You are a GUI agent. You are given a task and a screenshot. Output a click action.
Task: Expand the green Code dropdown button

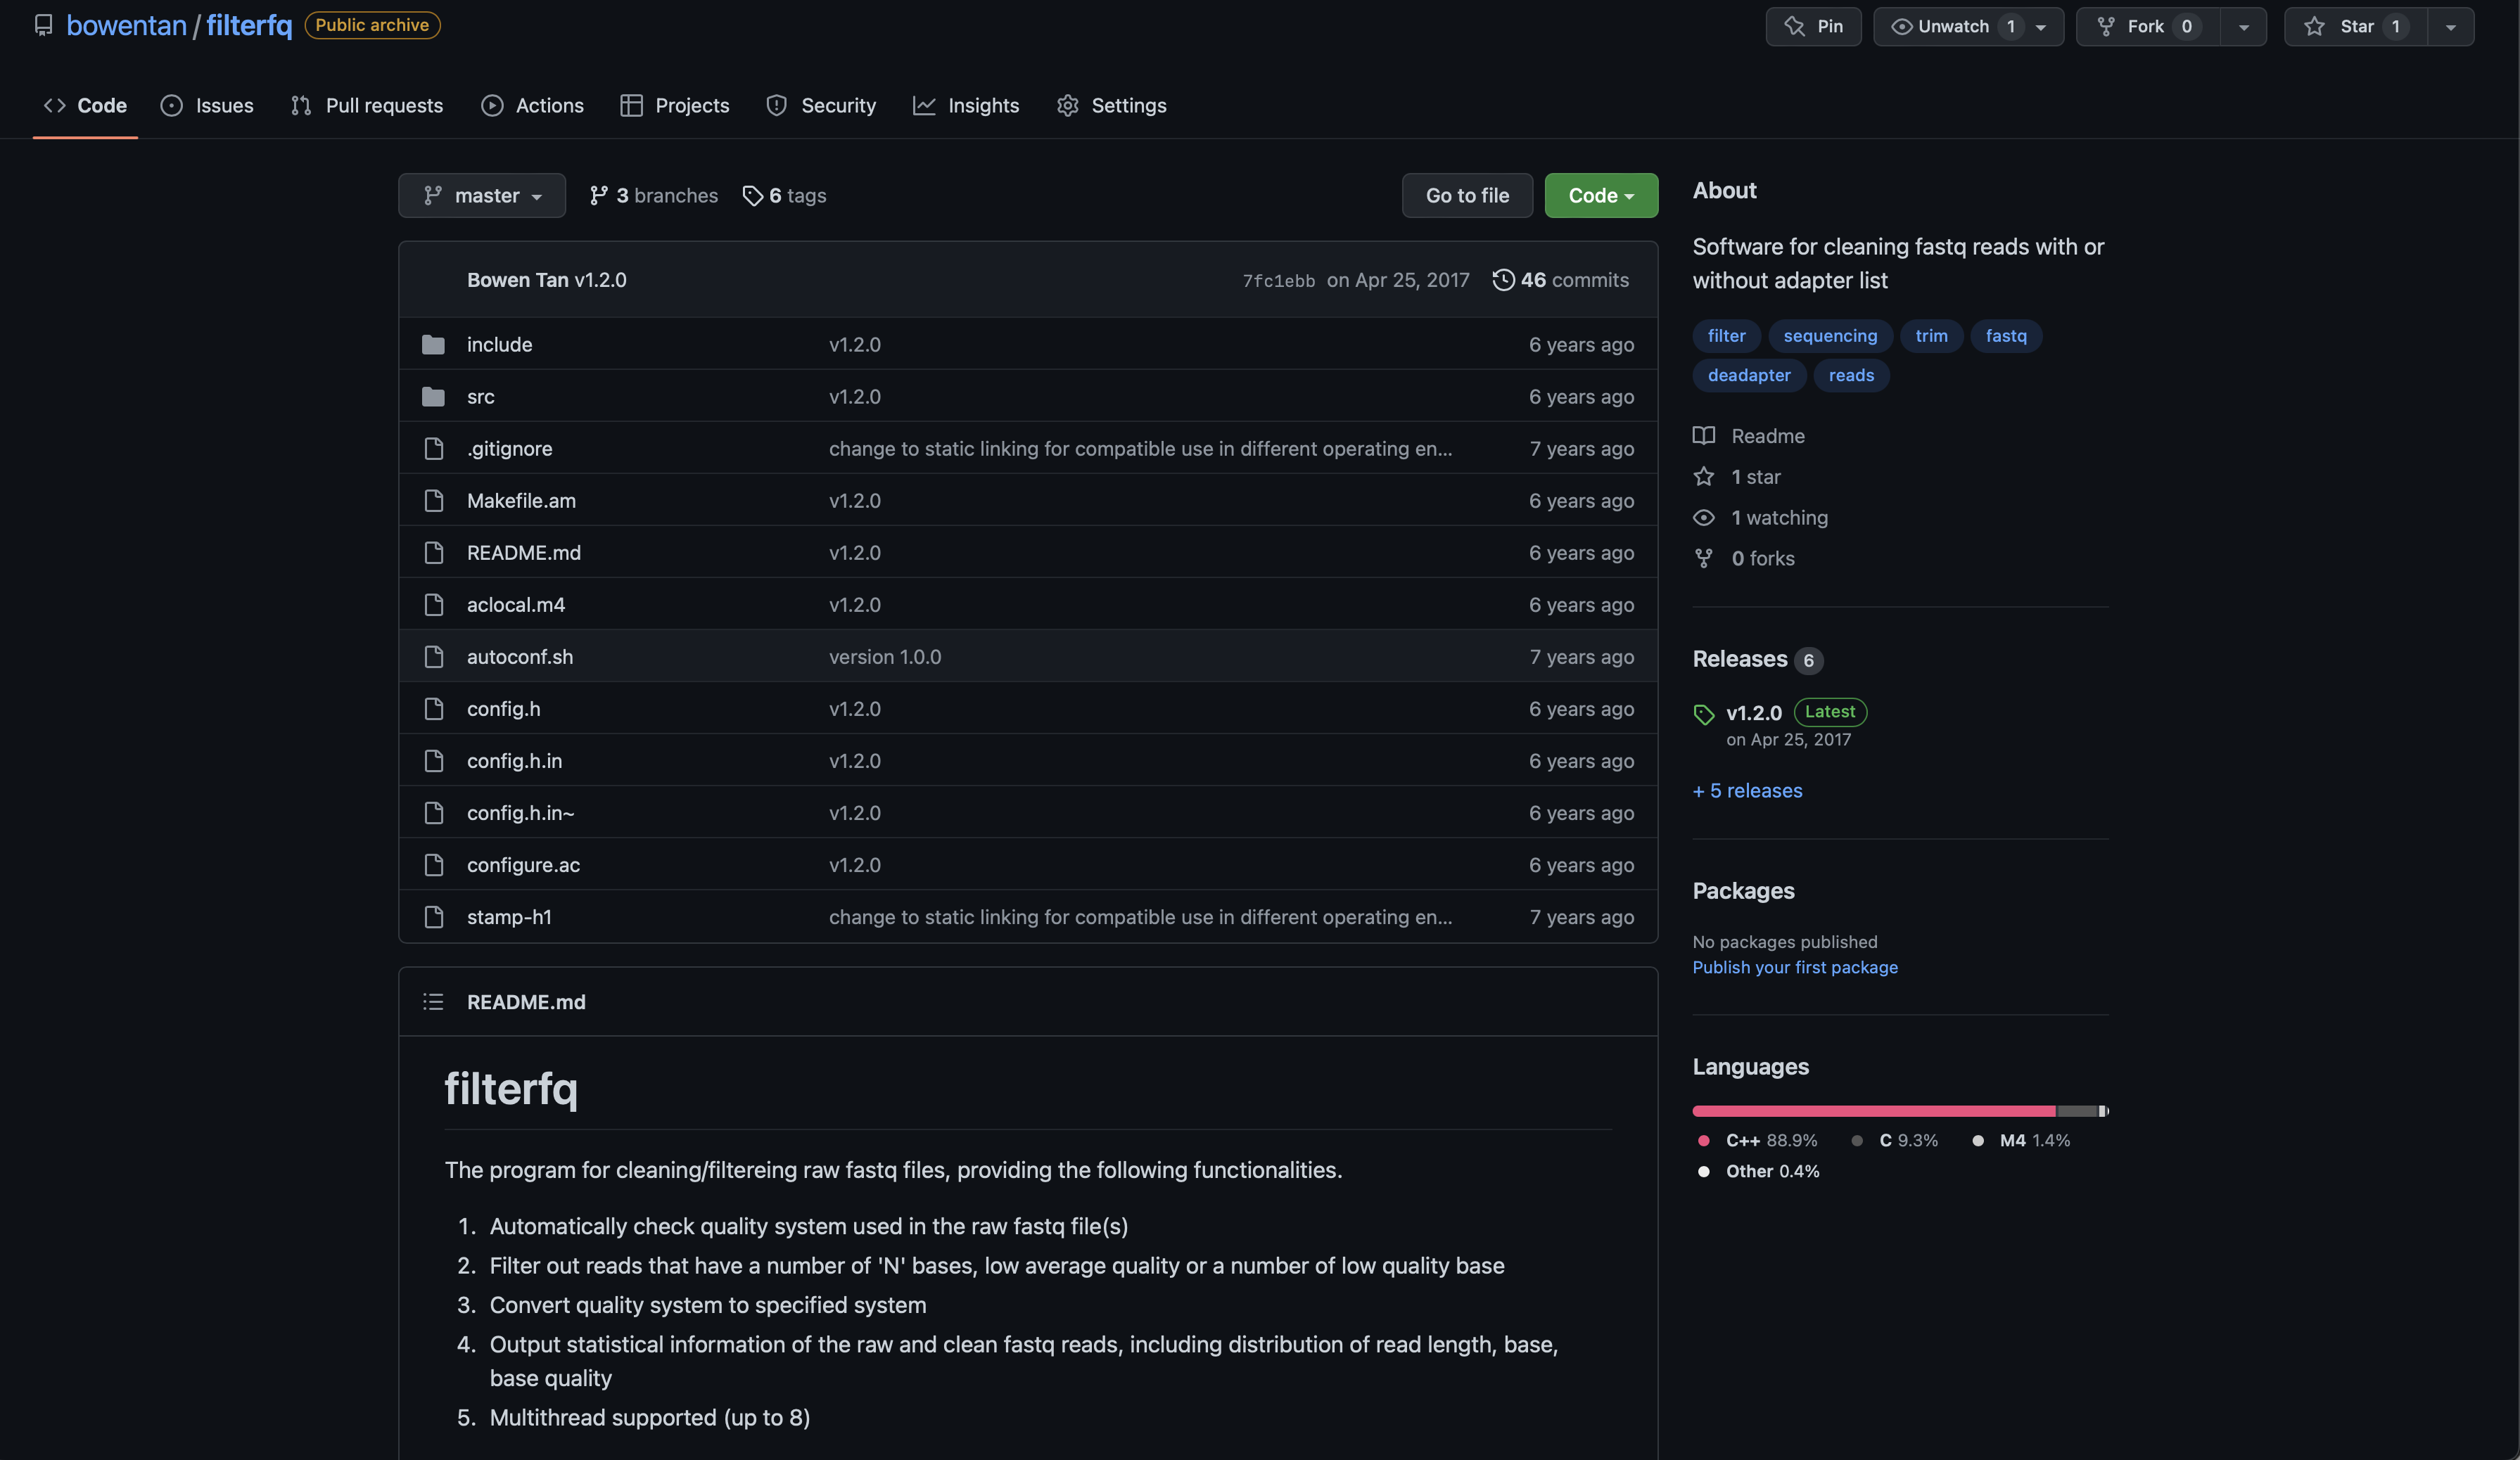1601,196
